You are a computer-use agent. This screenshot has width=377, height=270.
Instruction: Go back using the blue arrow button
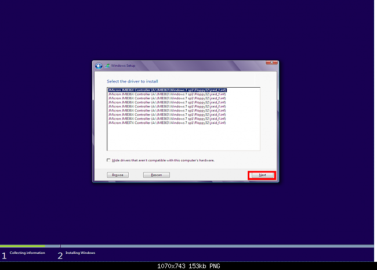(99, 66)
